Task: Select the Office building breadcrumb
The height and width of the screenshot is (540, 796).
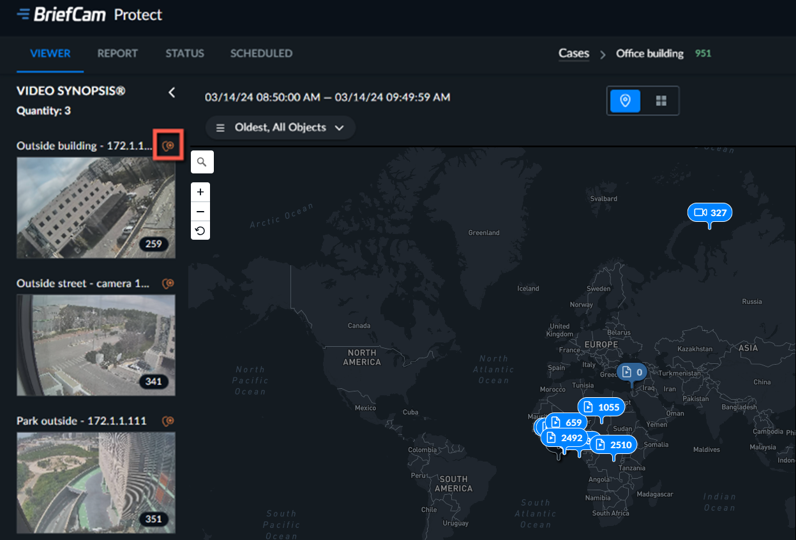Action: (x=649, y=54)
